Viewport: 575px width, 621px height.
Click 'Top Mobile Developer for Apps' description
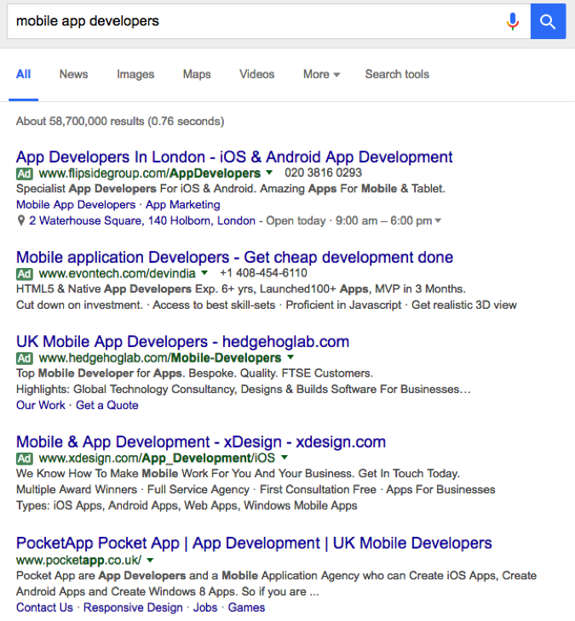click(194, 373)
